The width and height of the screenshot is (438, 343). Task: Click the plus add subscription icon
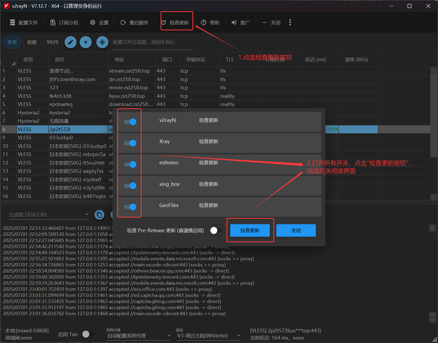click(86, 42)
